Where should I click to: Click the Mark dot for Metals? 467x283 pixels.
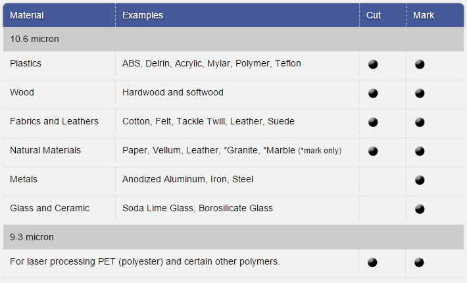click(420, 180)
